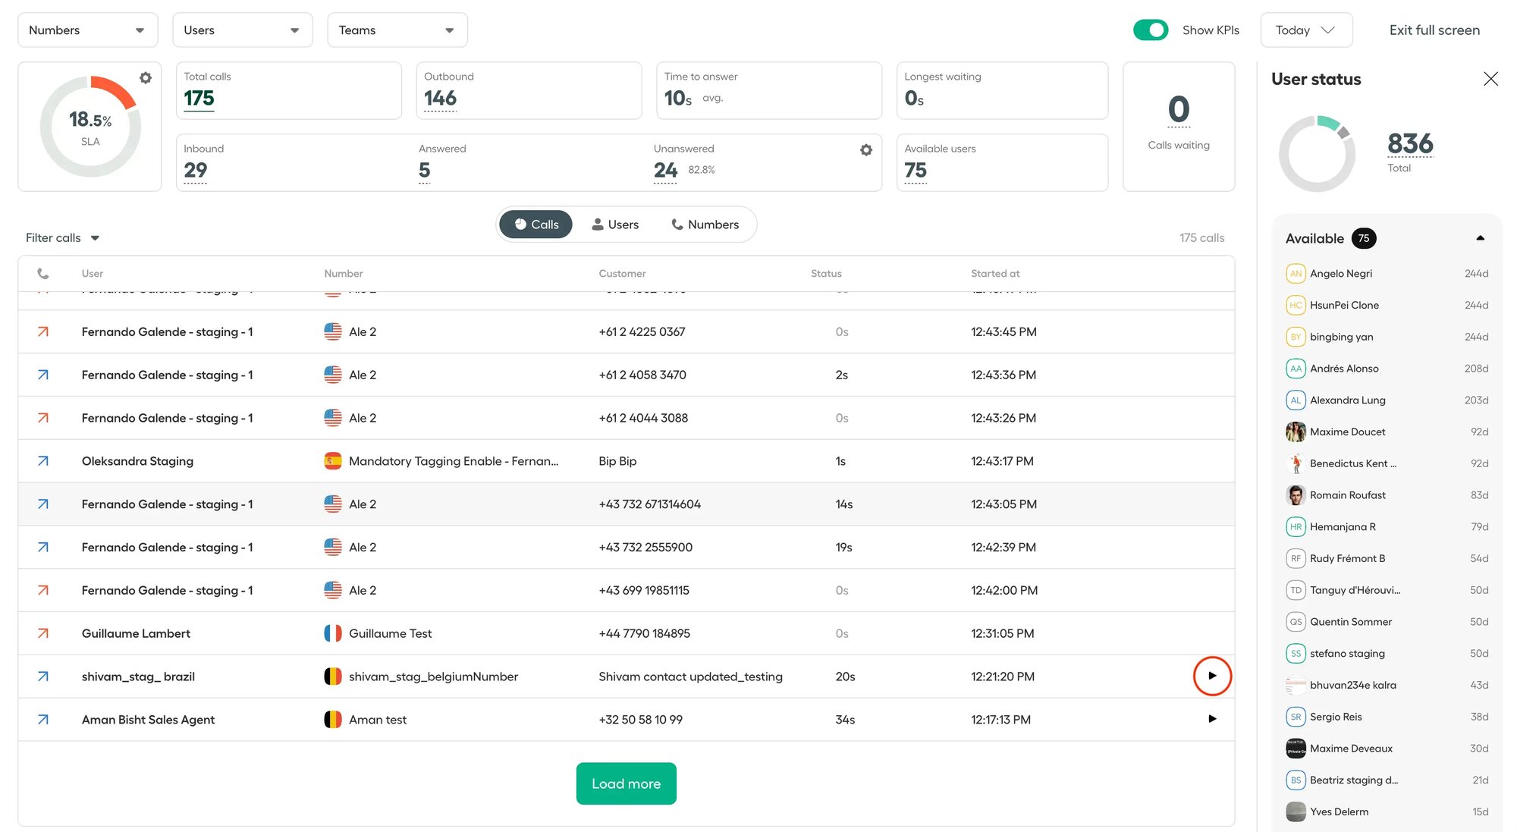Click Maxime Doucet's avatar in the Available list
This screenshot has height=832, width=1517.
1296,431
